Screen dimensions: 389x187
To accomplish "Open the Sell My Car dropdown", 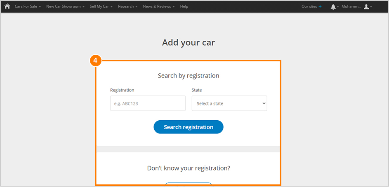I will pos(101,7).
